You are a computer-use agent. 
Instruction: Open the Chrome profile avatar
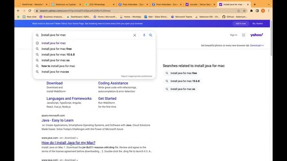(263, 11)
